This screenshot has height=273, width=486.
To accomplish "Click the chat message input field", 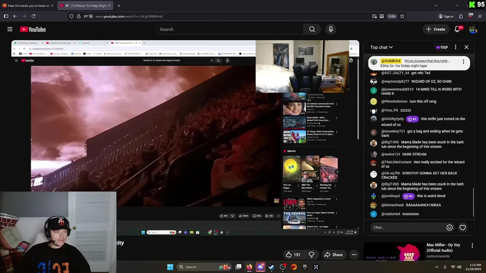I will tap(408, 227).
